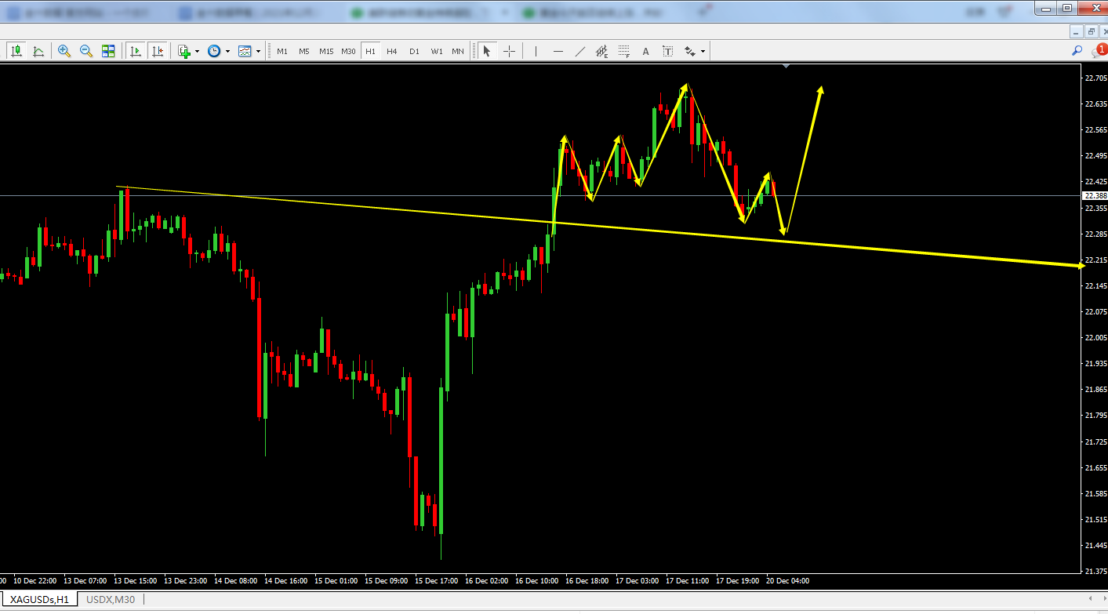The height and width of the screenshot is (614, 1108).
Task: Expand the periodicity dropdown arrow
Action: [x=227, y=52]
